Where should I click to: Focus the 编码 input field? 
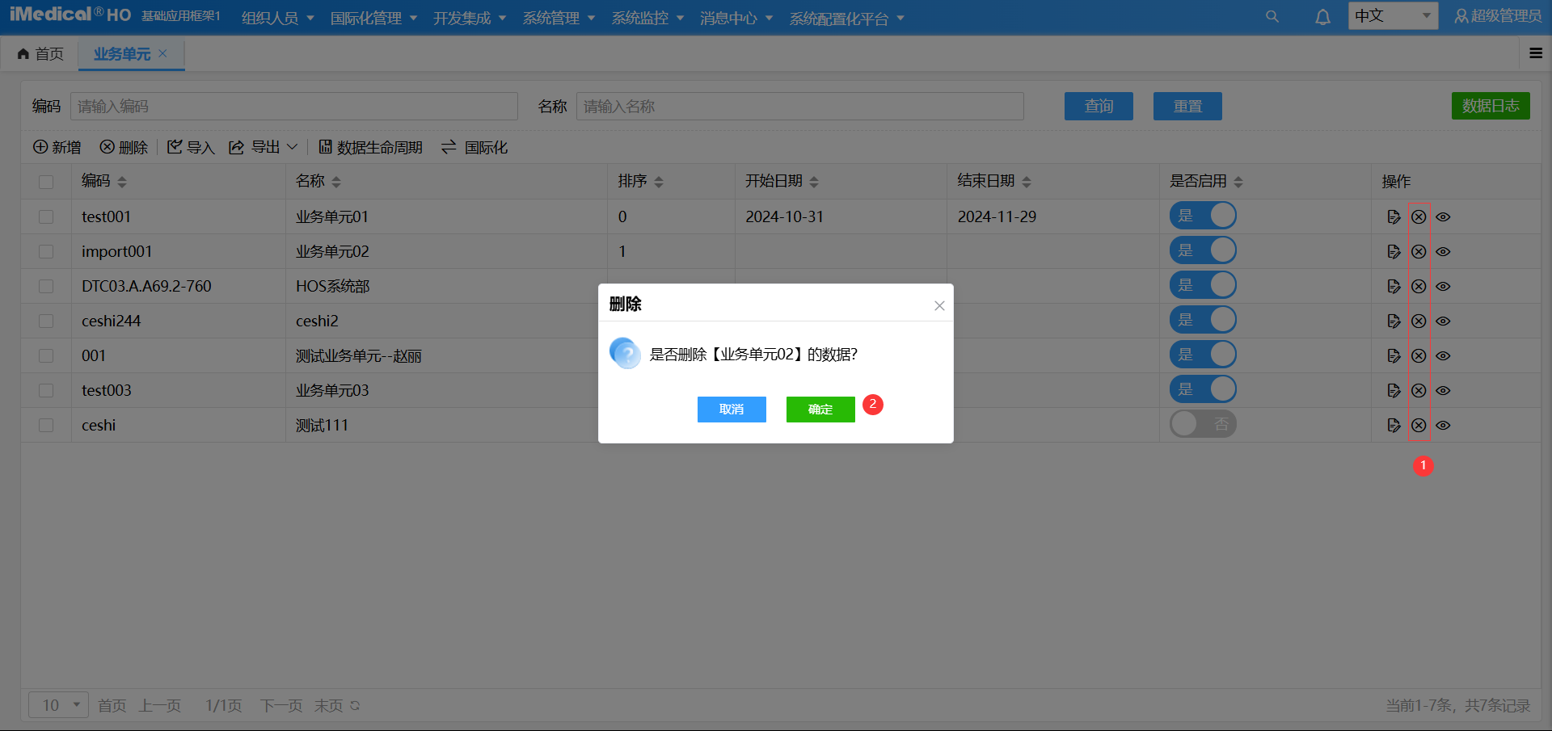click(294, 106)
